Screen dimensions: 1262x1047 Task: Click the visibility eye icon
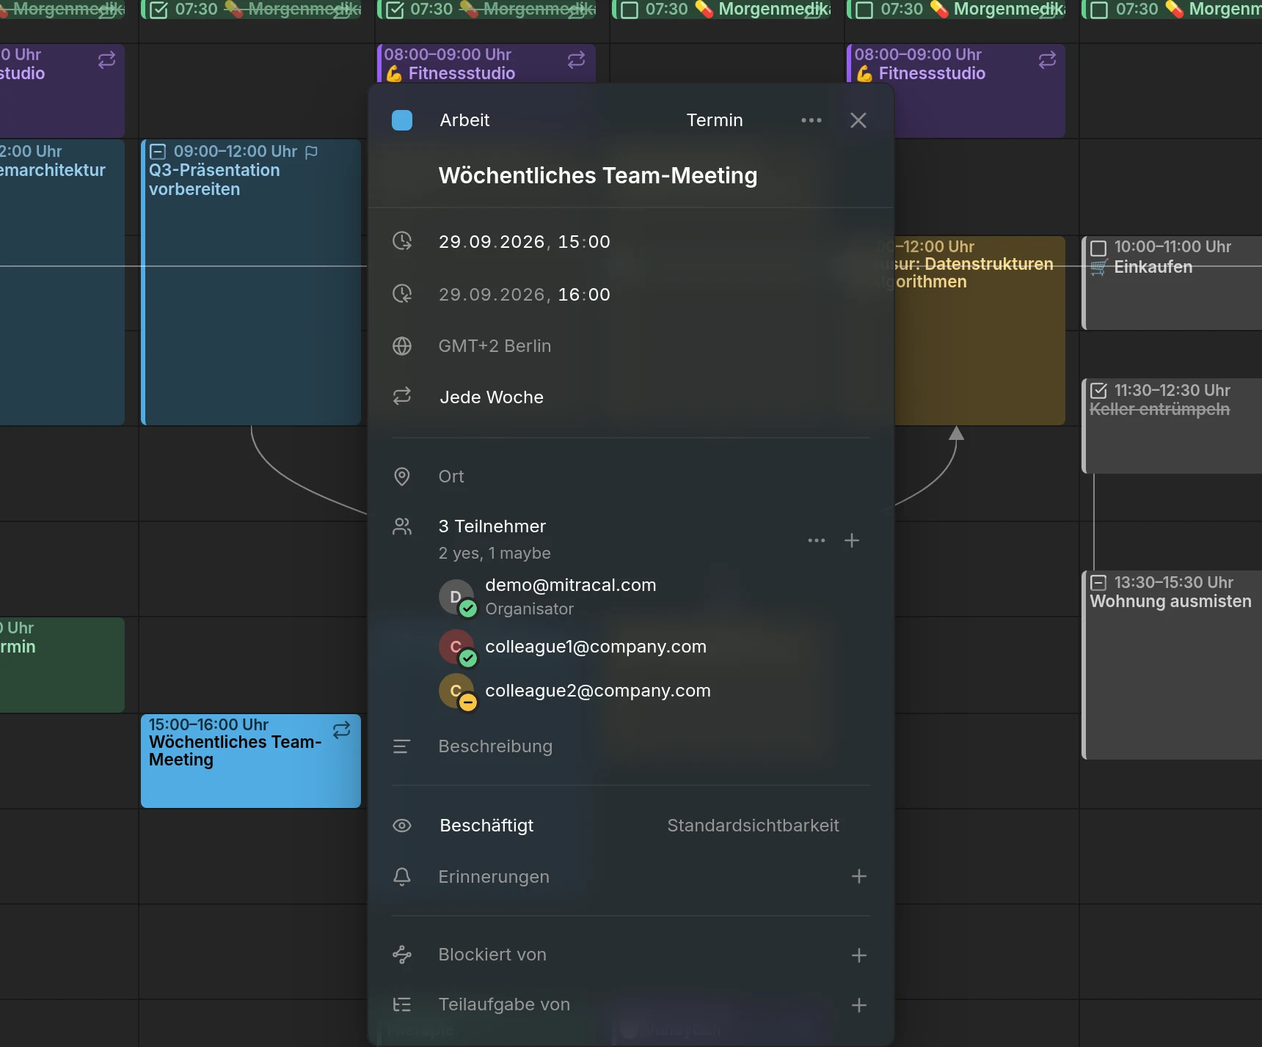402,826
